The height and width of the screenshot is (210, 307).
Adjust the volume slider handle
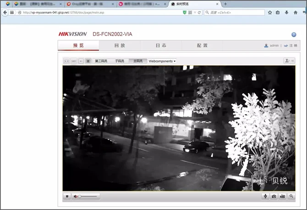click(80, 197)
